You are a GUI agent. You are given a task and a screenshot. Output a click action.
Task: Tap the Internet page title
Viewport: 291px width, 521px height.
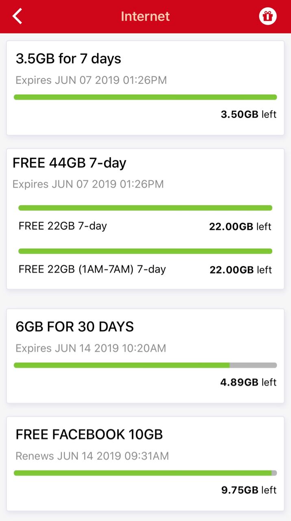(x=145, y=16)
